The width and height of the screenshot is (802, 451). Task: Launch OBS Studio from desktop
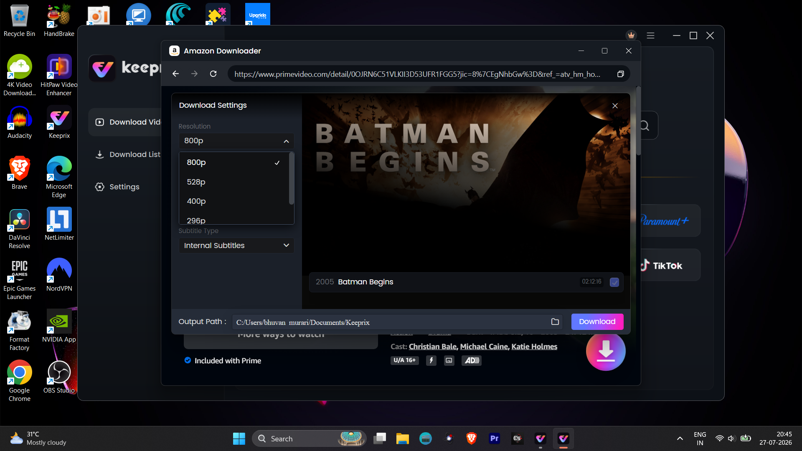coord(59,377)
